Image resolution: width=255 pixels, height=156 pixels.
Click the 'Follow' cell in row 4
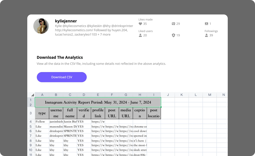tap(42, 122)
